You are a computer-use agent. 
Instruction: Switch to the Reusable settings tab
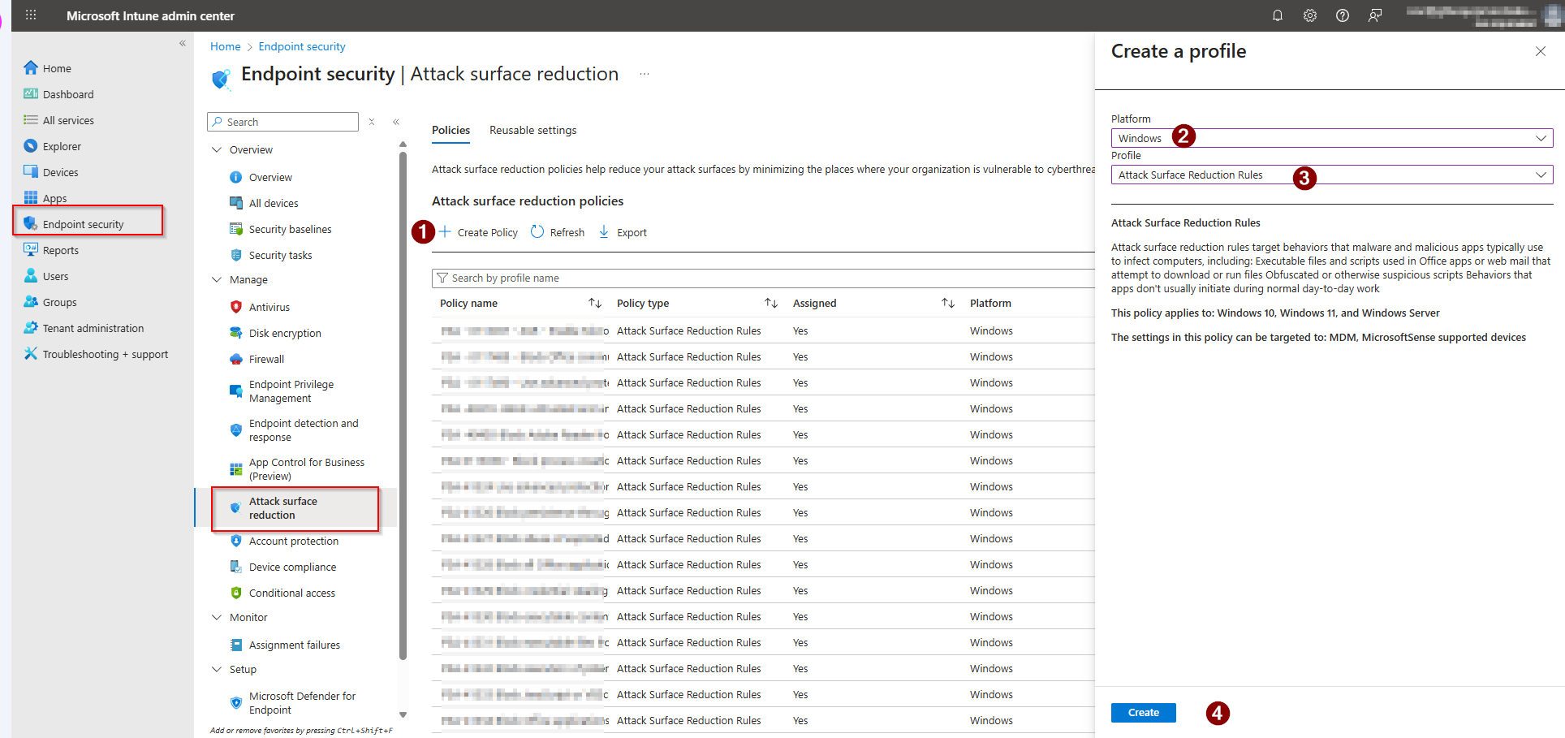tap(532, 130)
